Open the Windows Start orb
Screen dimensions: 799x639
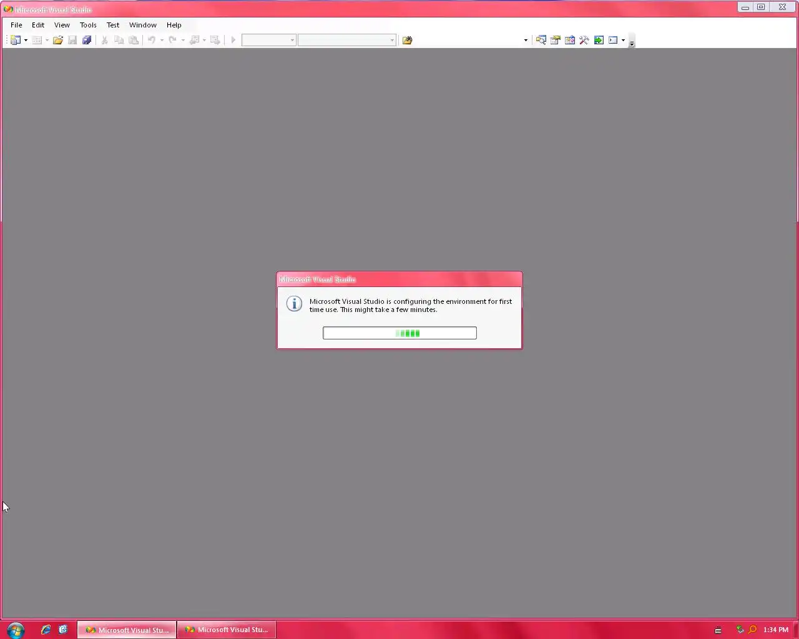(x=16, y=630)
